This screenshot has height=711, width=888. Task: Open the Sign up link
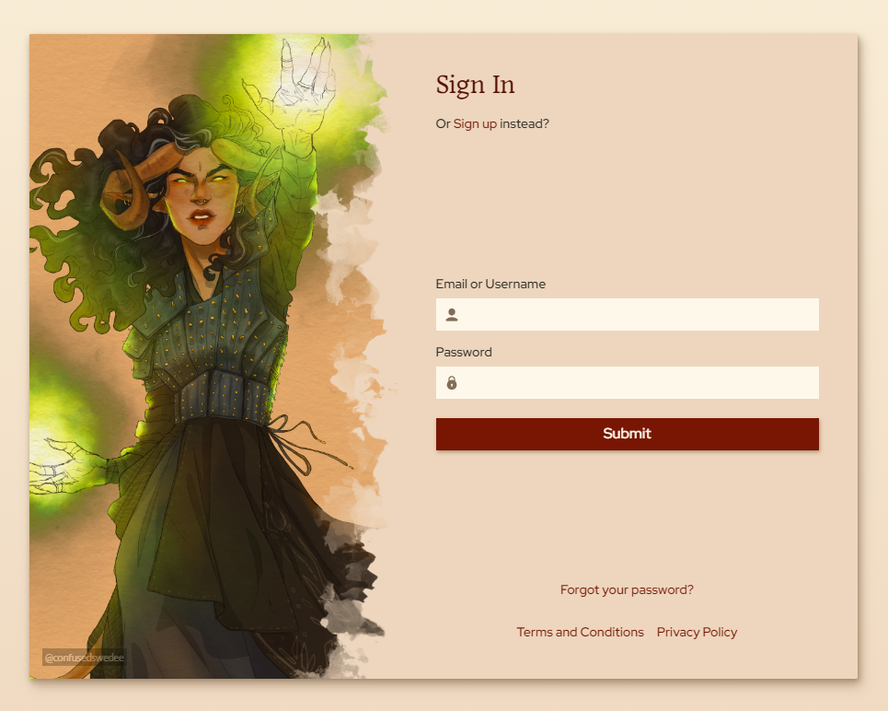click(x=475, y=123)
